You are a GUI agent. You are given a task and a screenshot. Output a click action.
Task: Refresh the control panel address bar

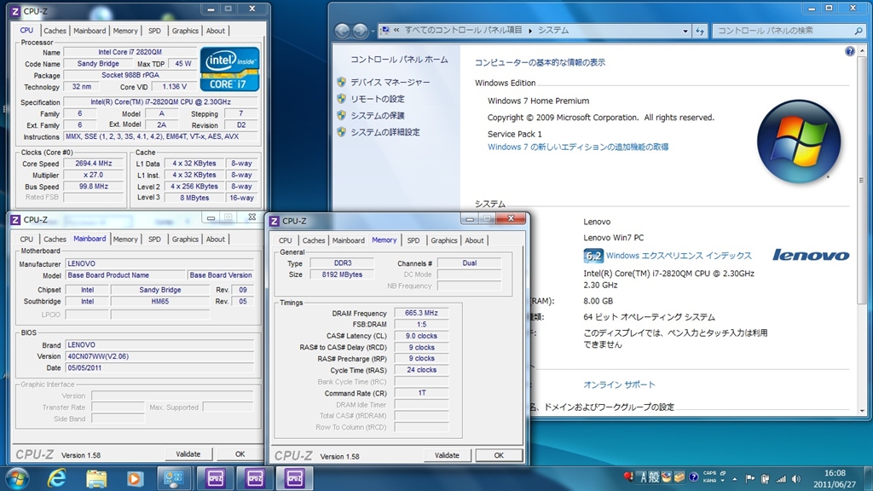tap(700, 31)
